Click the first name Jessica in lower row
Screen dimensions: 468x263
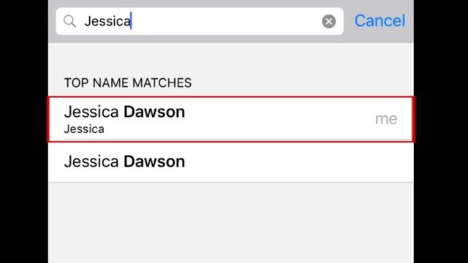pos(91,162)
